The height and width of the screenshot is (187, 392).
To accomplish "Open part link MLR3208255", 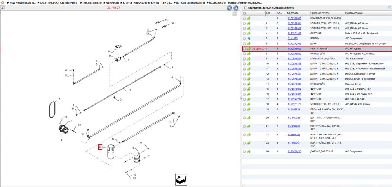I will click(294, 151).
